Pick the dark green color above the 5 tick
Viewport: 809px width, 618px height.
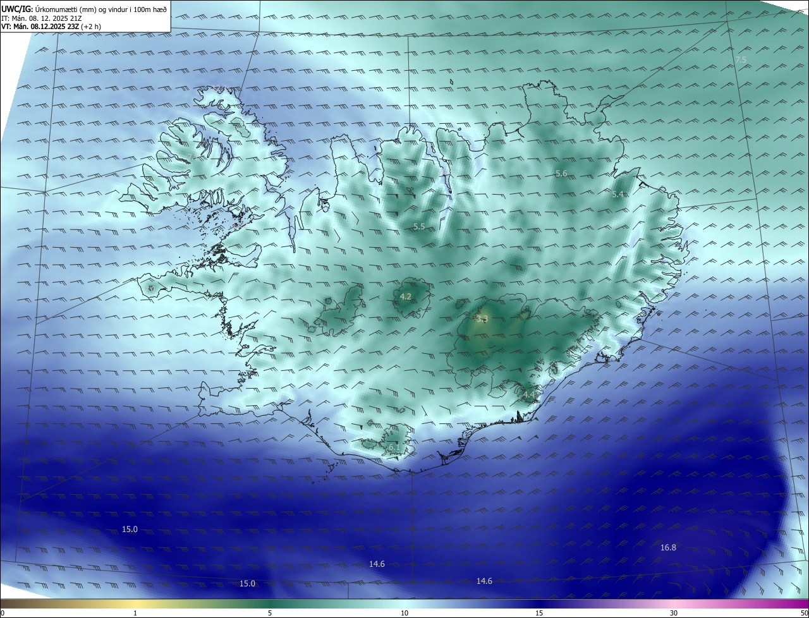(x=270, y=603)
